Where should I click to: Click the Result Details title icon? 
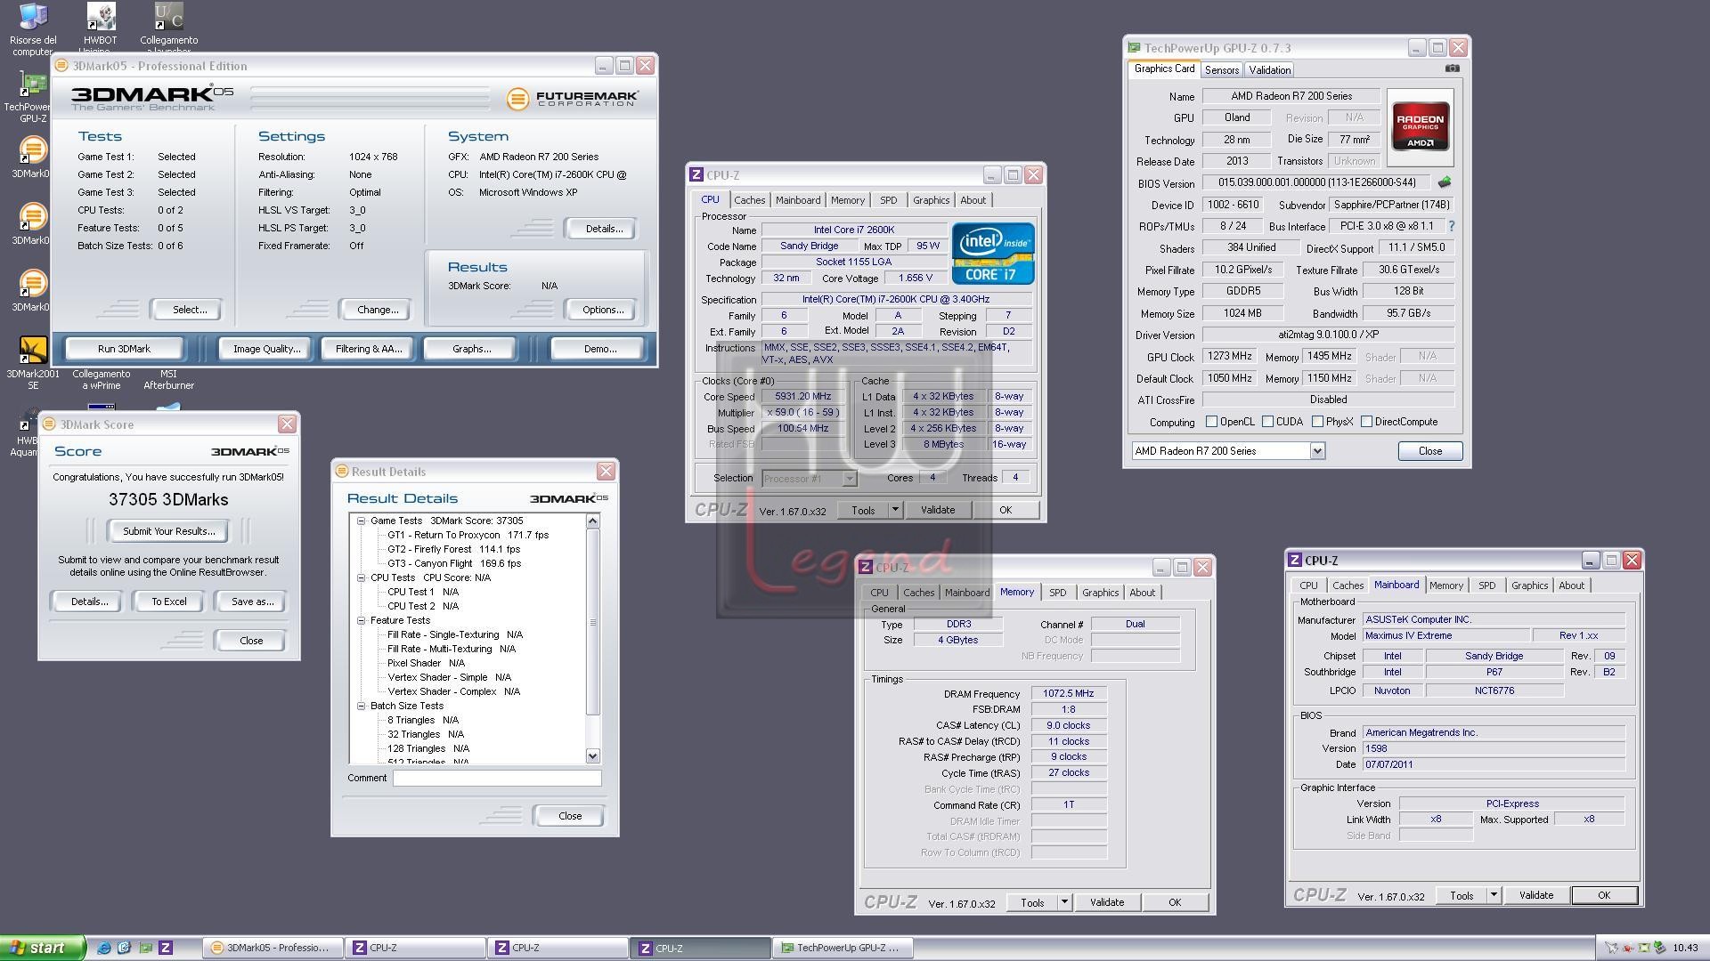pyautogui.click(x=341, y=472)
